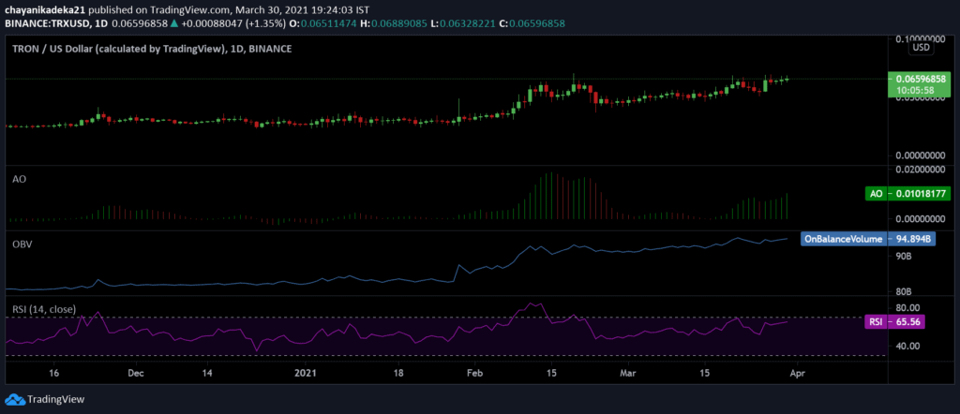
Task: Select the OBV indicator pane title
Action: (22, 244)
